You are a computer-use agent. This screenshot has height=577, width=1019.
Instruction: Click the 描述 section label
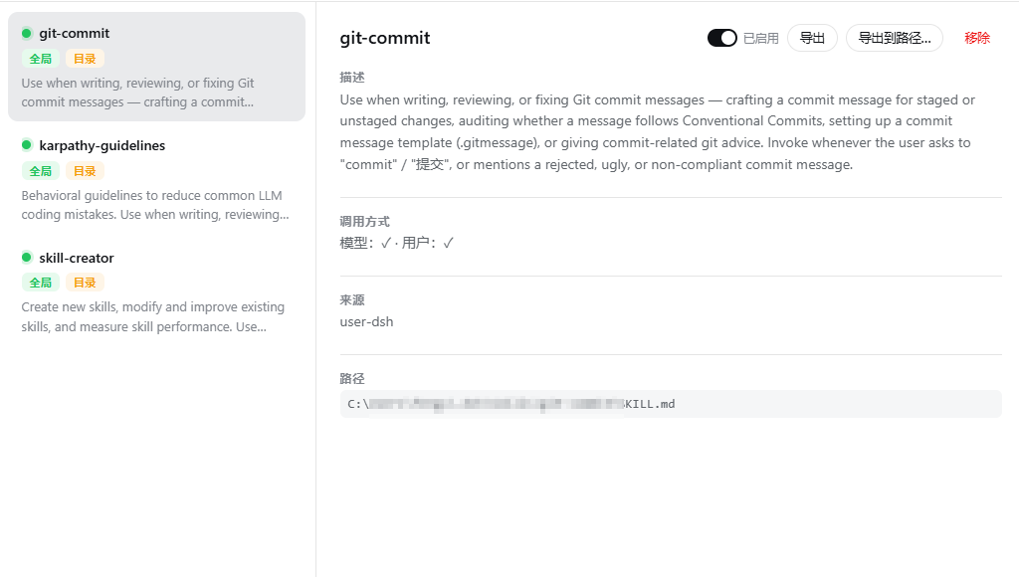352,78
